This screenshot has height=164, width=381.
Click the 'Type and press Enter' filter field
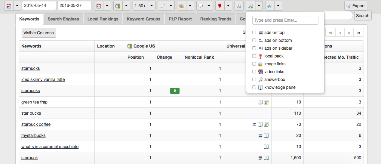pyautogui.click(x=285, y=20)
